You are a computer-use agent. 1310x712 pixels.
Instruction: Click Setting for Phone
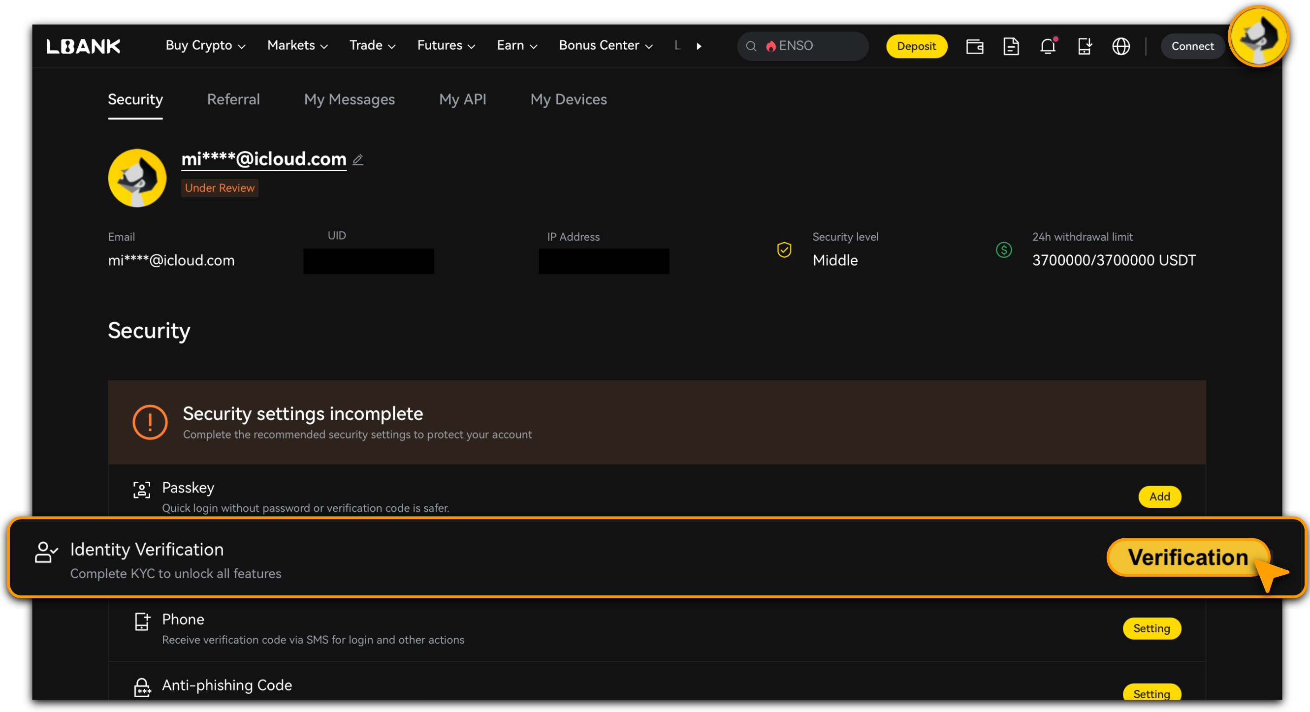point(1151,629)
